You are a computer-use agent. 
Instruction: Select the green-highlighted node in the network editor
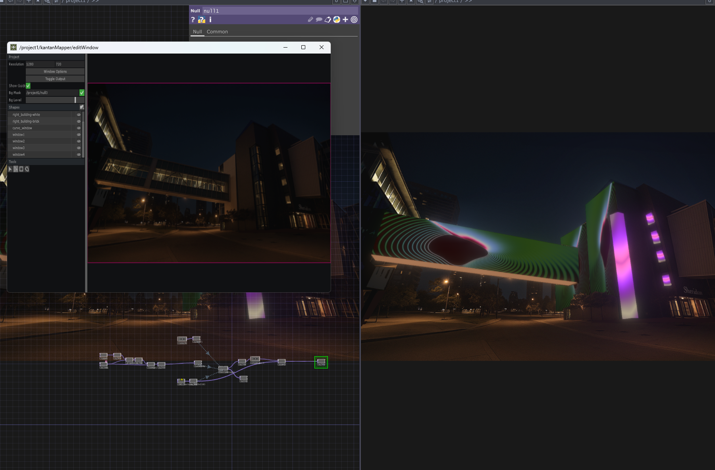[x=321, y=362]
